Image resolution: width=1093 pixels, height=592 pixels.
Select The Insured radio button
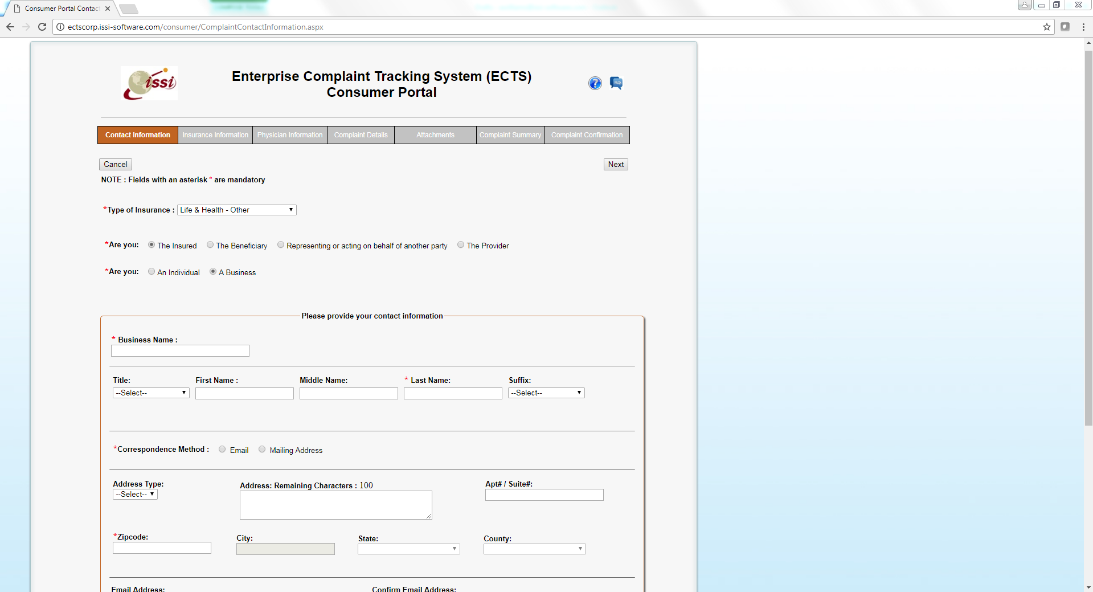pos(152,245)
